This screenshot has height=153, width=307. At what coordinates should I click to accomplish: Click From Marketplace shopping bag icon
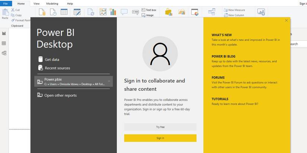(x=169, y=12)
